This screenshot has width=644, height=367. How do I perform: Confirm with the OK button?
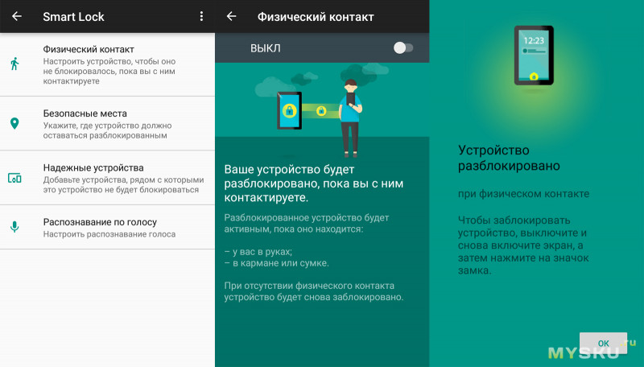(x=603, y=343)
